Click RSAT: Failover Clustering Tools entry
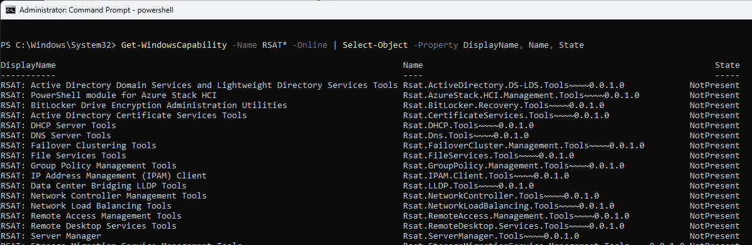 click(x=78, y=146)
